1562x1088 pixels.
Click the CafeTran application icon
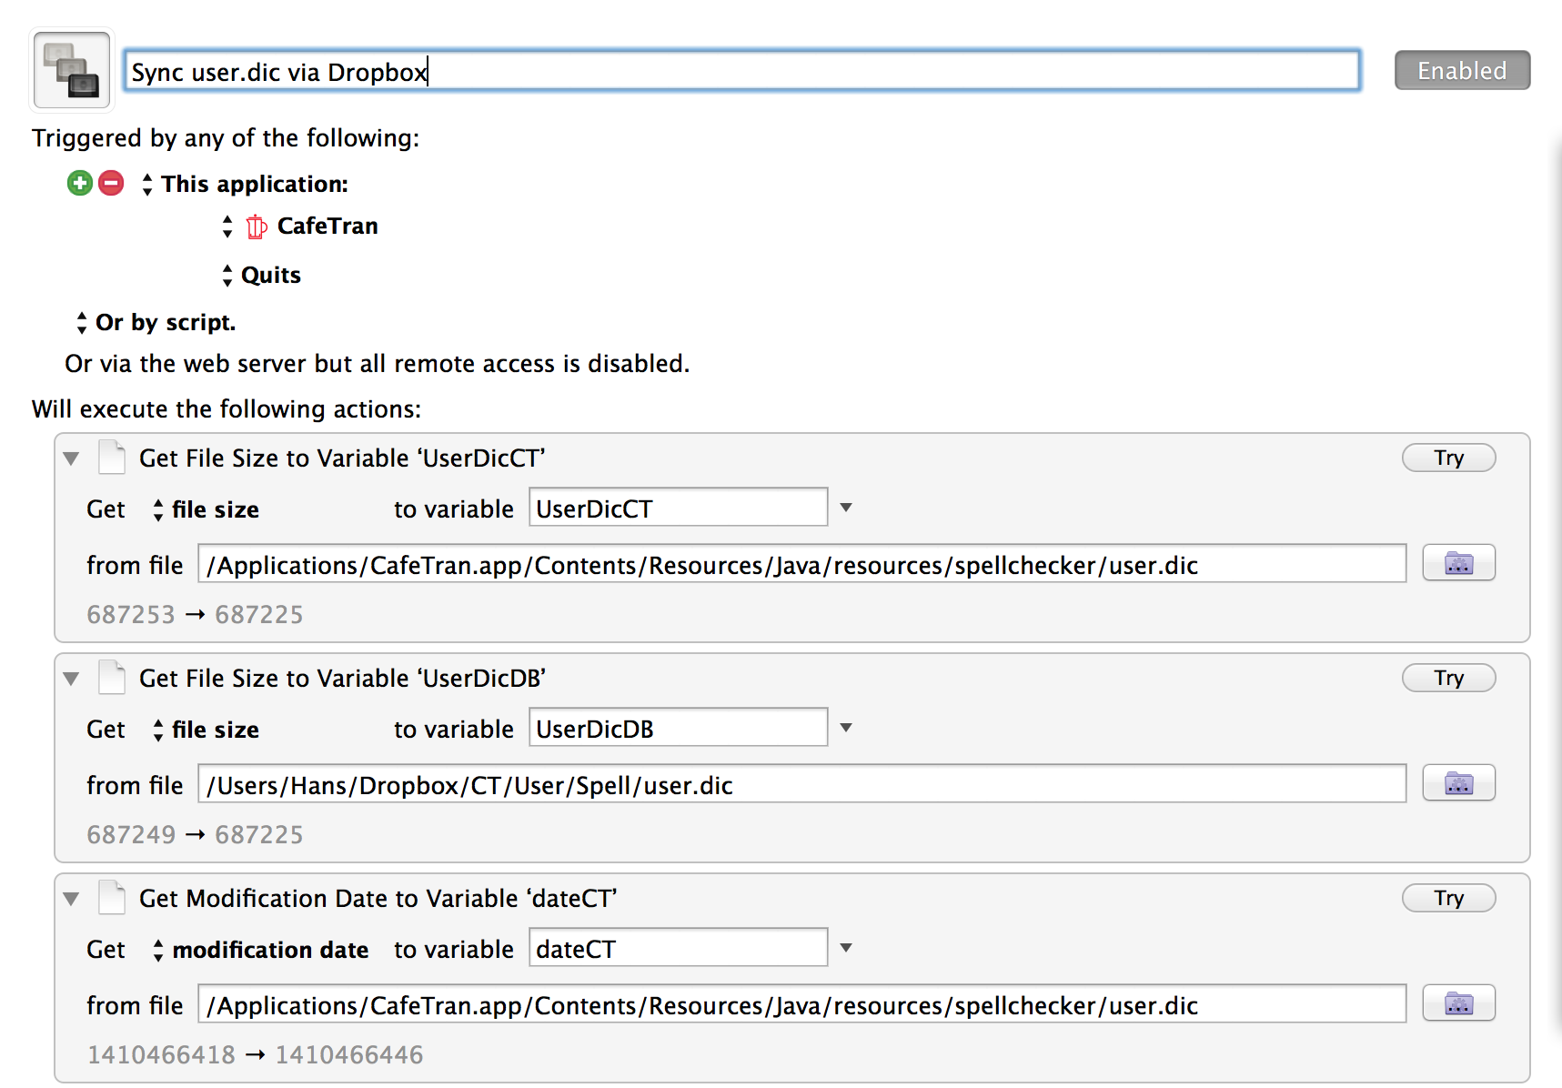coord(257,227)
